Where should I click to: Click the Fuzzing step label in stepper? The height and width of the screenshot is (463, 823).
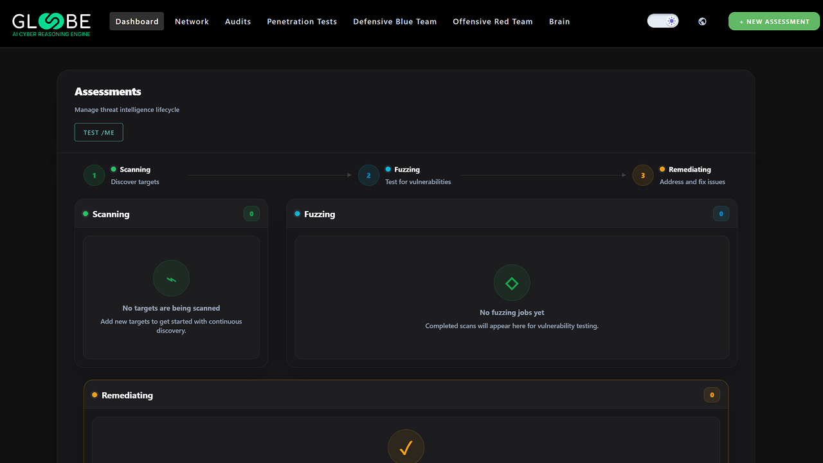point(407,170)
